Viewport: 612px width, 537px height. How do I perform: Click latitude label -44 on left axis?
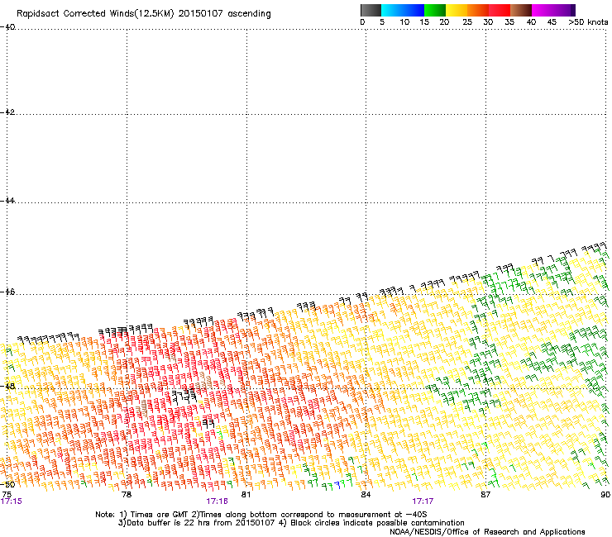point(7,201)
